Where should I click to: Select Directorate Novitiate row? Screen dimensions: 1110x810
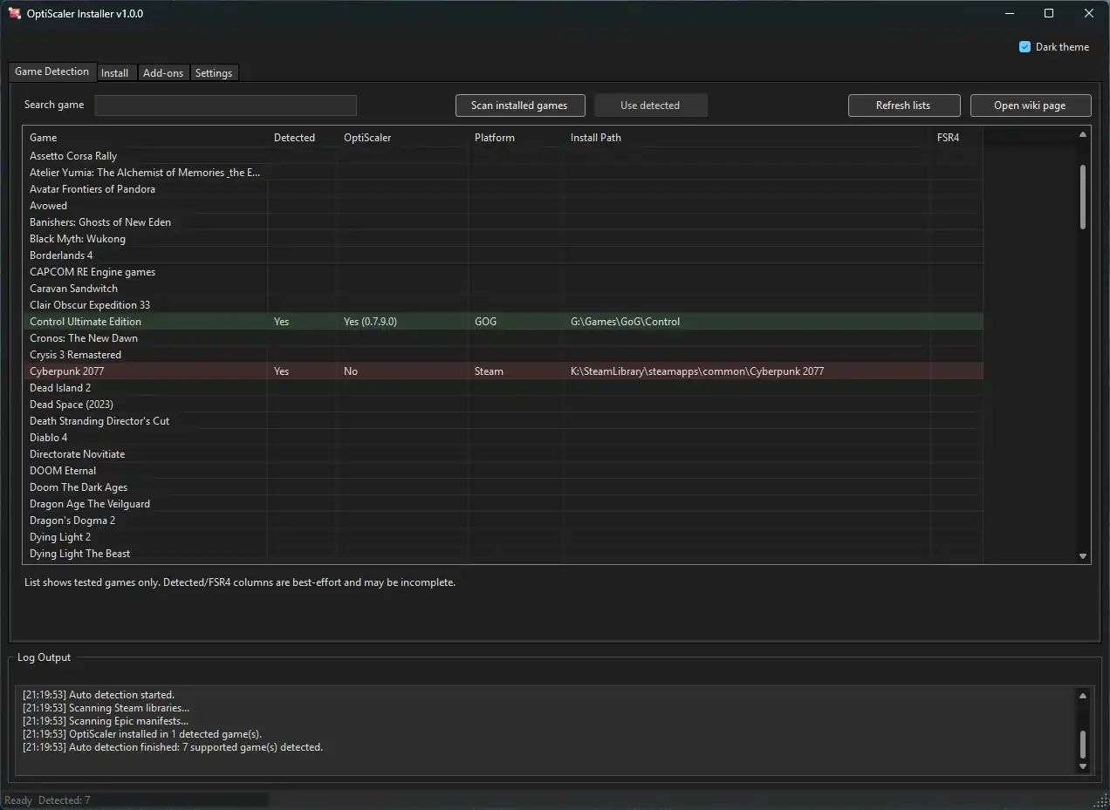pos(503,454)
